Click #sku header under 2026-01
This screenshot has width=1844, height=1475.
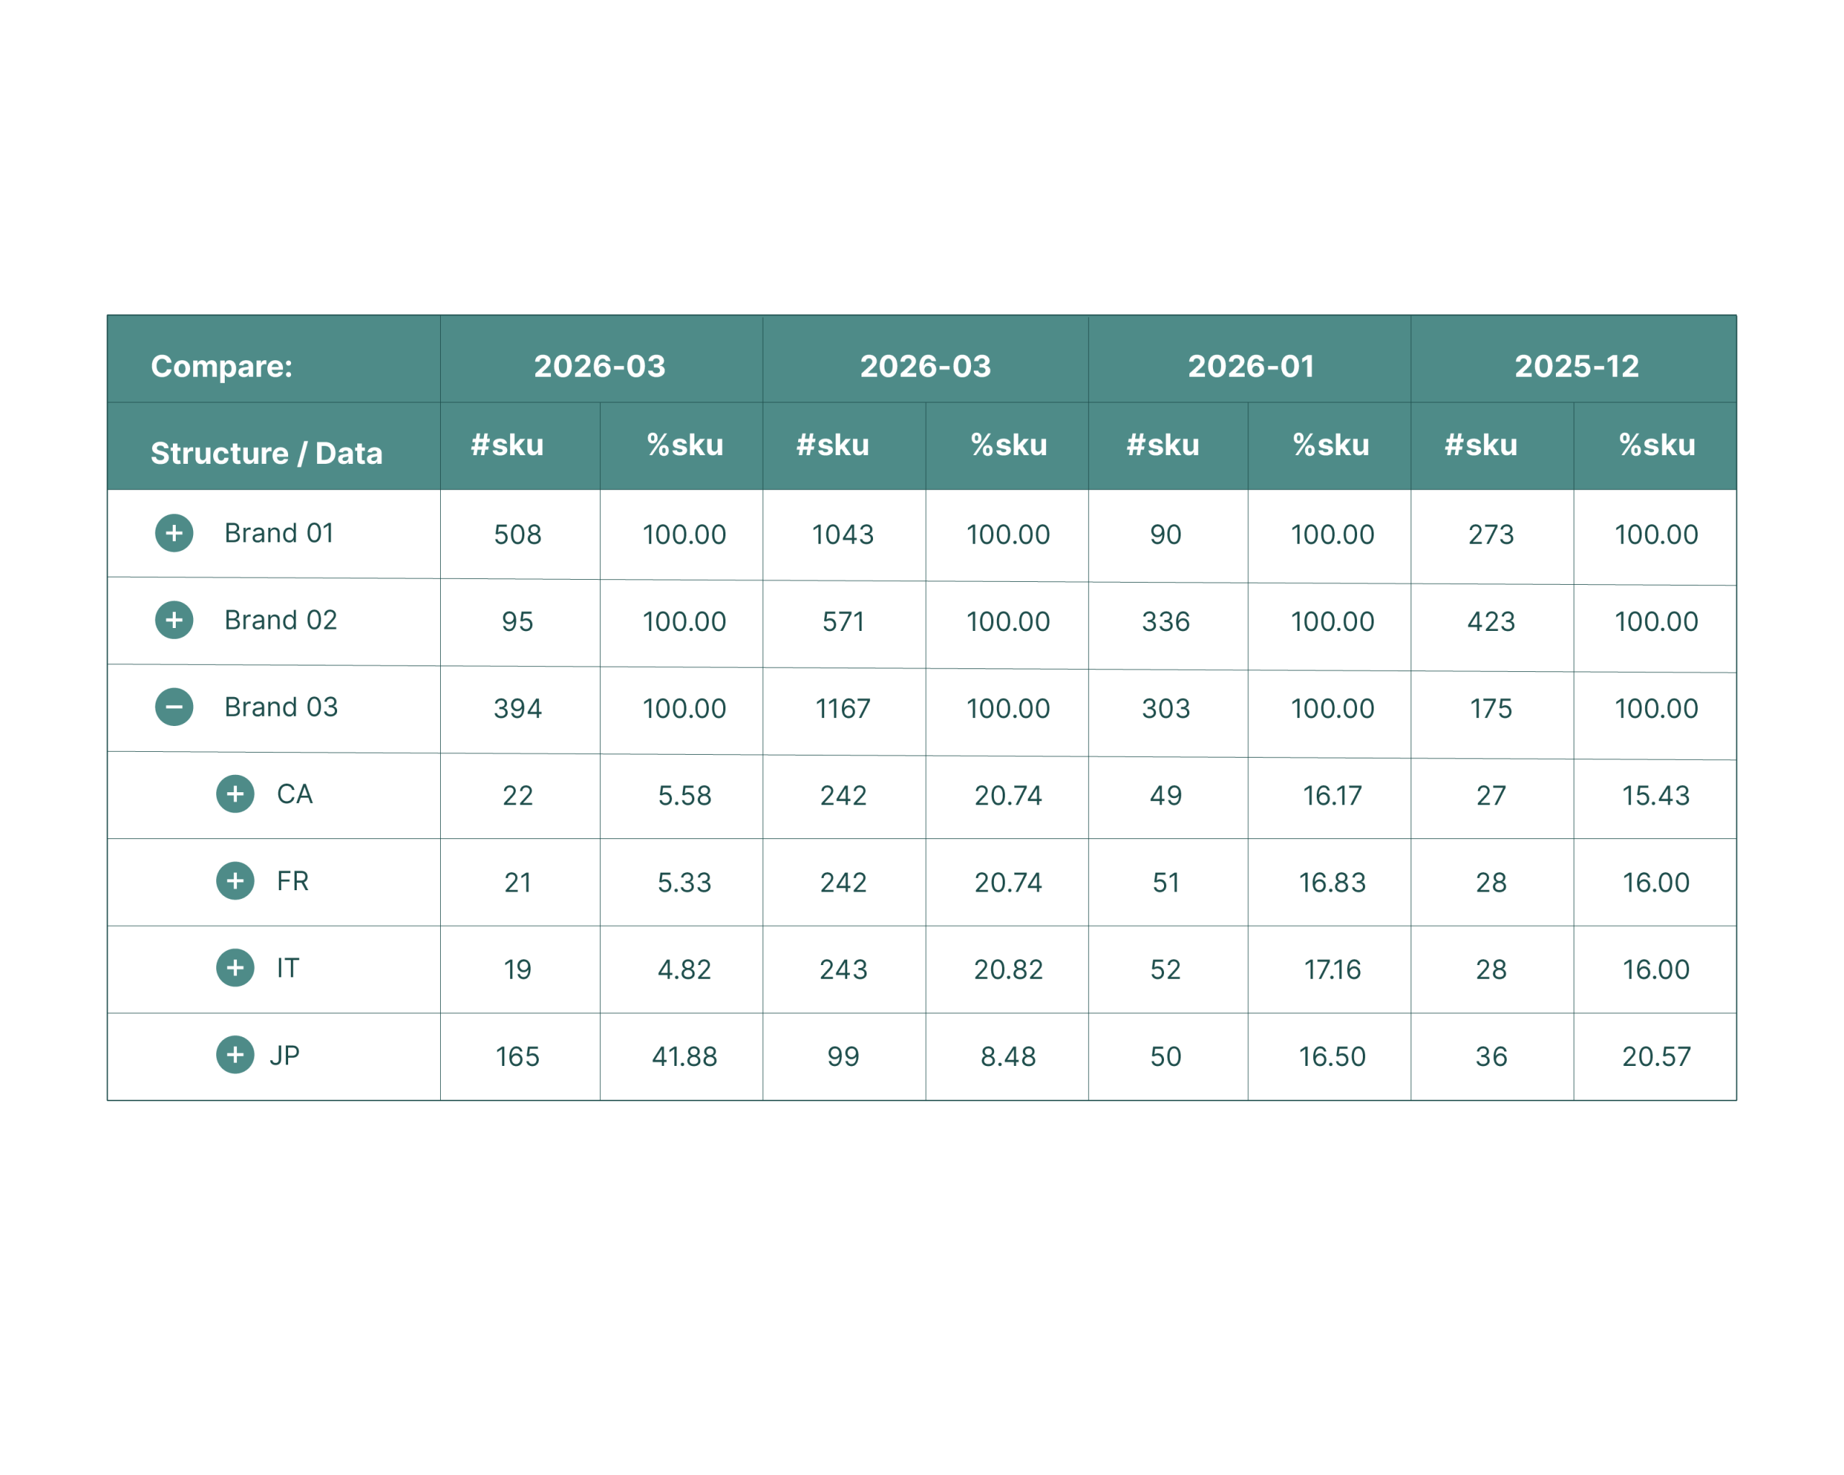point(1163,446)
